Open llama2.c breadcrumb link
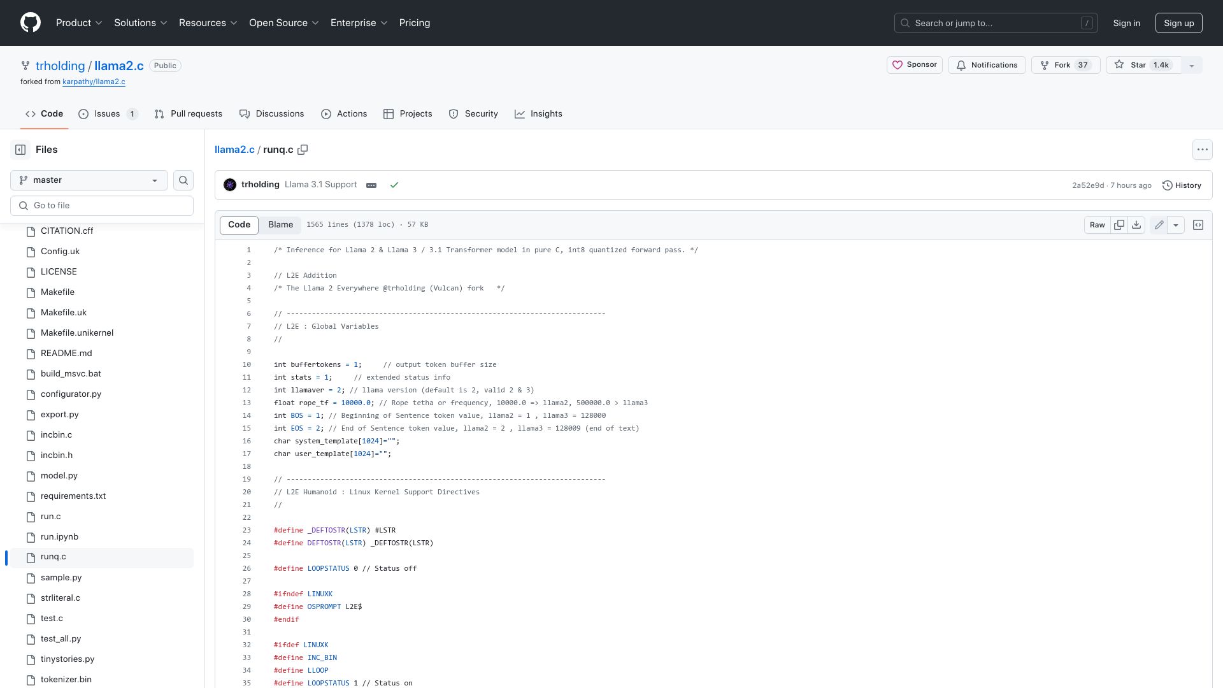 tap(234, 150)
